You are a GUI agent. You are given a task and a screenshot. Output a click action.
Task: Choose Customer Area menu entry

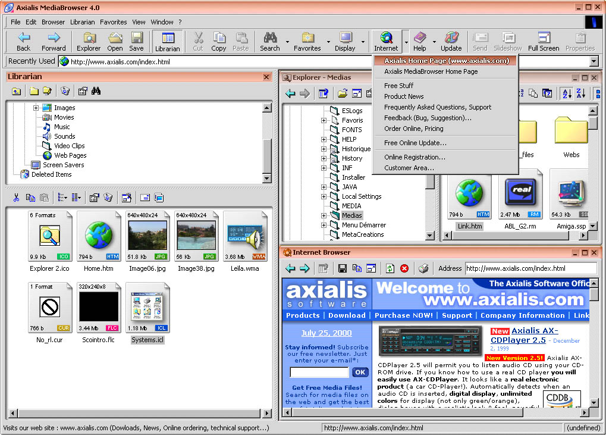click(x=445, y=168)
